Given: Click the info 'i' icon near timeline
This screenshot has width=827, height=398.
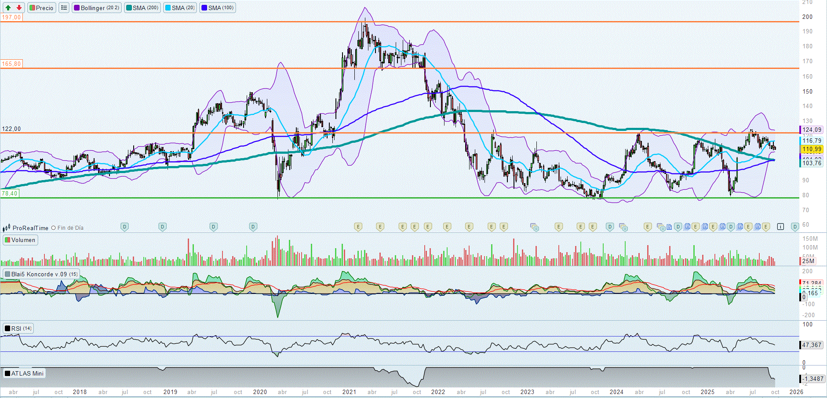Looking at the screenshot, I should 780,227.
